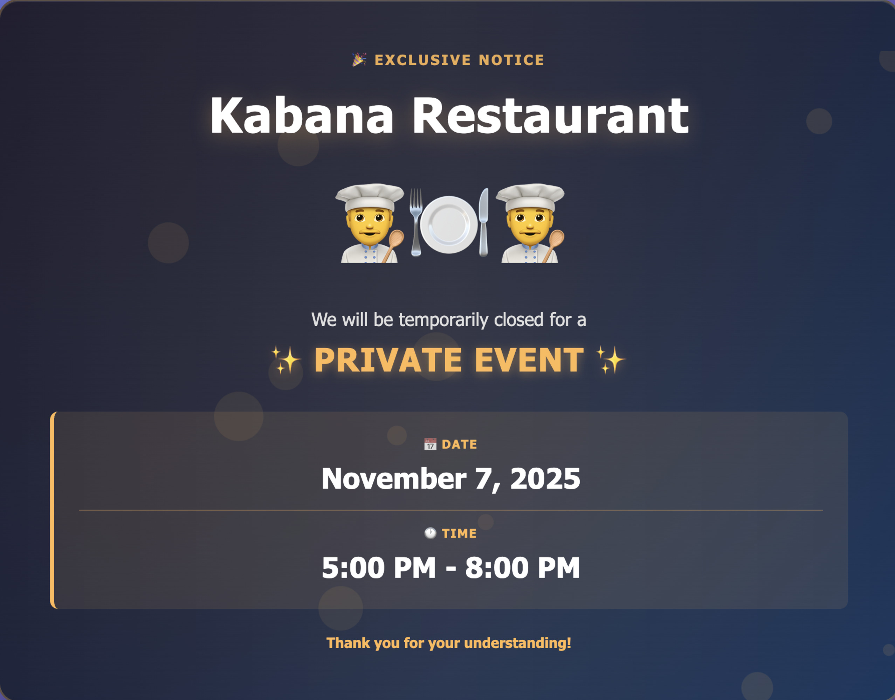Click the orange accent bar on details card
The height and width of the screenshot is (700, 895).
[53, 510]
